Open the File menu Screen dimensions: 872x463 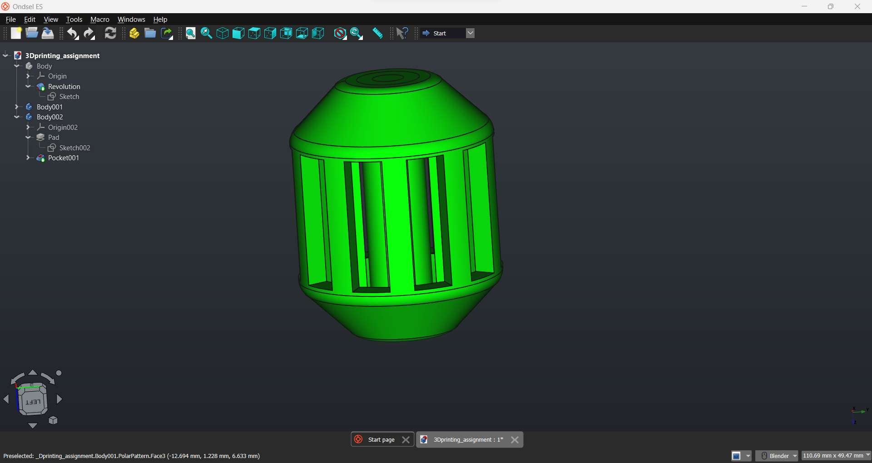pyautogui.click(x=10, y=20)
